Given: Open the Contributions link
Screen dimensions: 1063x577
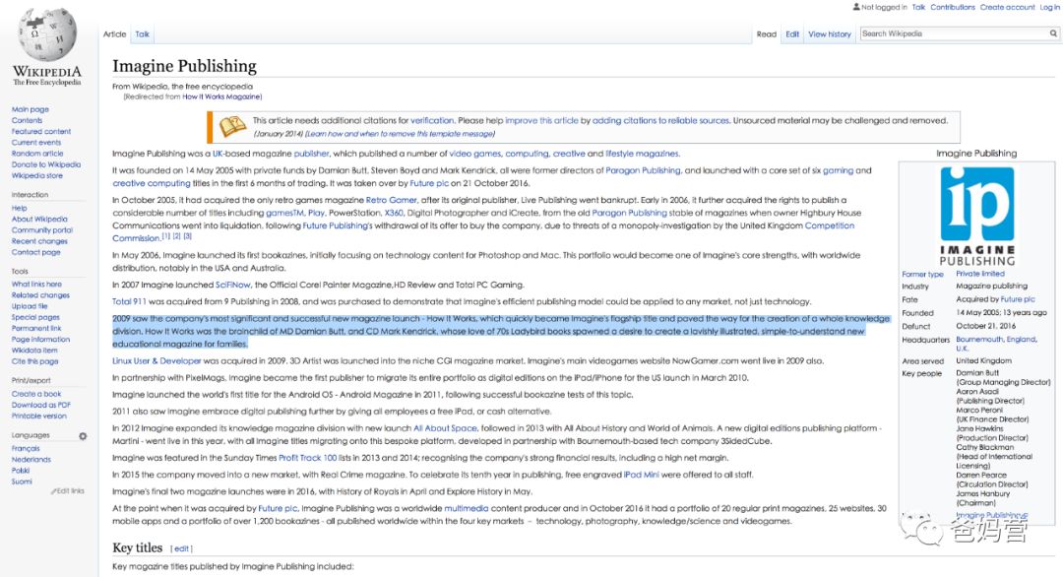Looking at the screenshot, I should click(x=953, y=7).
